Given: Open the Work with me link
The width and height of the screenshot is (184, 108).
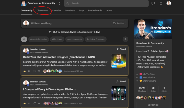Looking at the screenshot, I should (149, 81).
